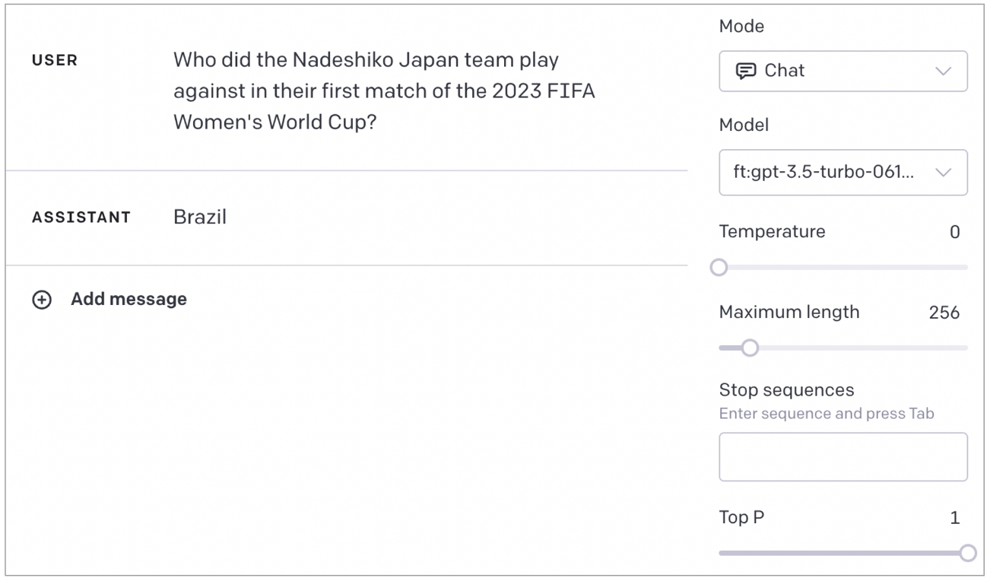Open the Mode dropdown showing Chat
Image resolution: width=990 pixels, height=581 pixels.
pos(843,71)
